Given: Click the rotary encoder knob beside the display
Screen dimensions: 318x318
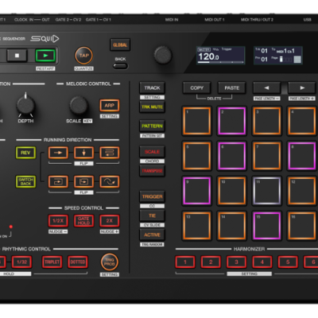Looking at the screenshot, I should 163,55.
